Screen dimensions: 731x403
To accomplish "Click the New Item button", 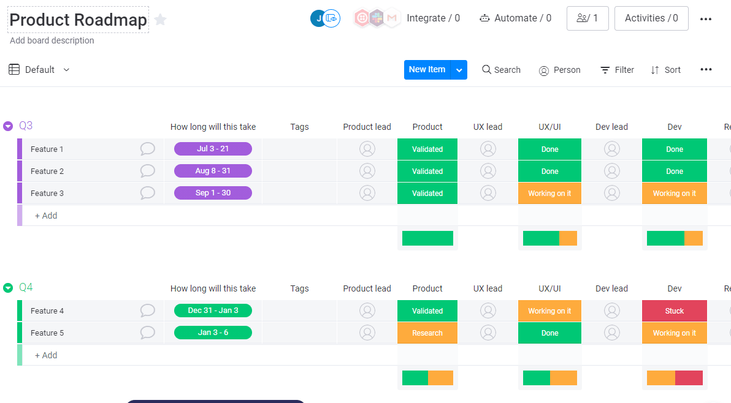I will 427,69.
